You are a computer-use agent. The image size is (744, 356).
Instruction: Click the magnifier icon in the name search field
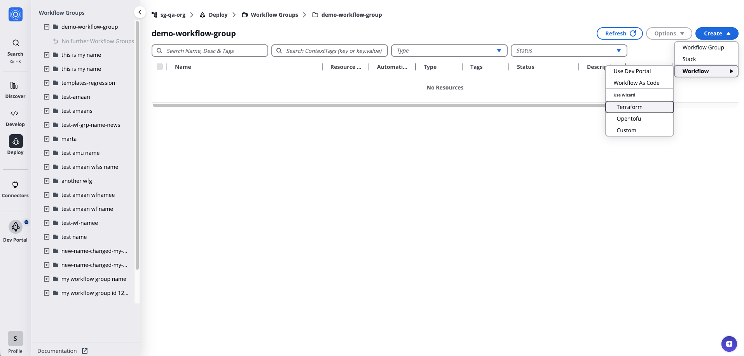click(x=159, y=50)
